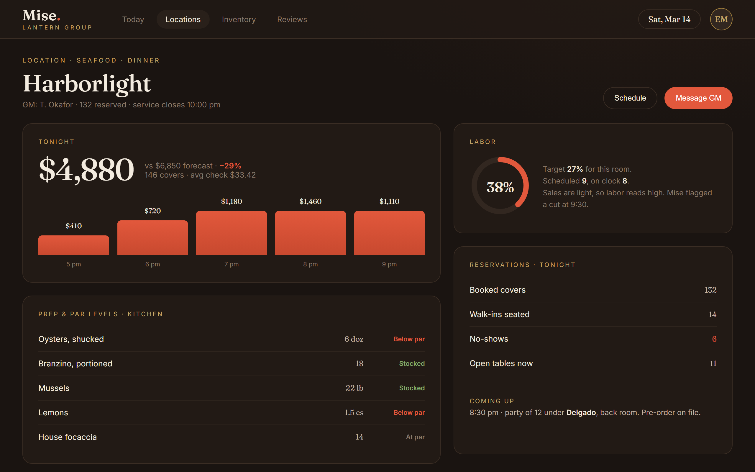Switch to the Reviews tab

pos(292,19)
